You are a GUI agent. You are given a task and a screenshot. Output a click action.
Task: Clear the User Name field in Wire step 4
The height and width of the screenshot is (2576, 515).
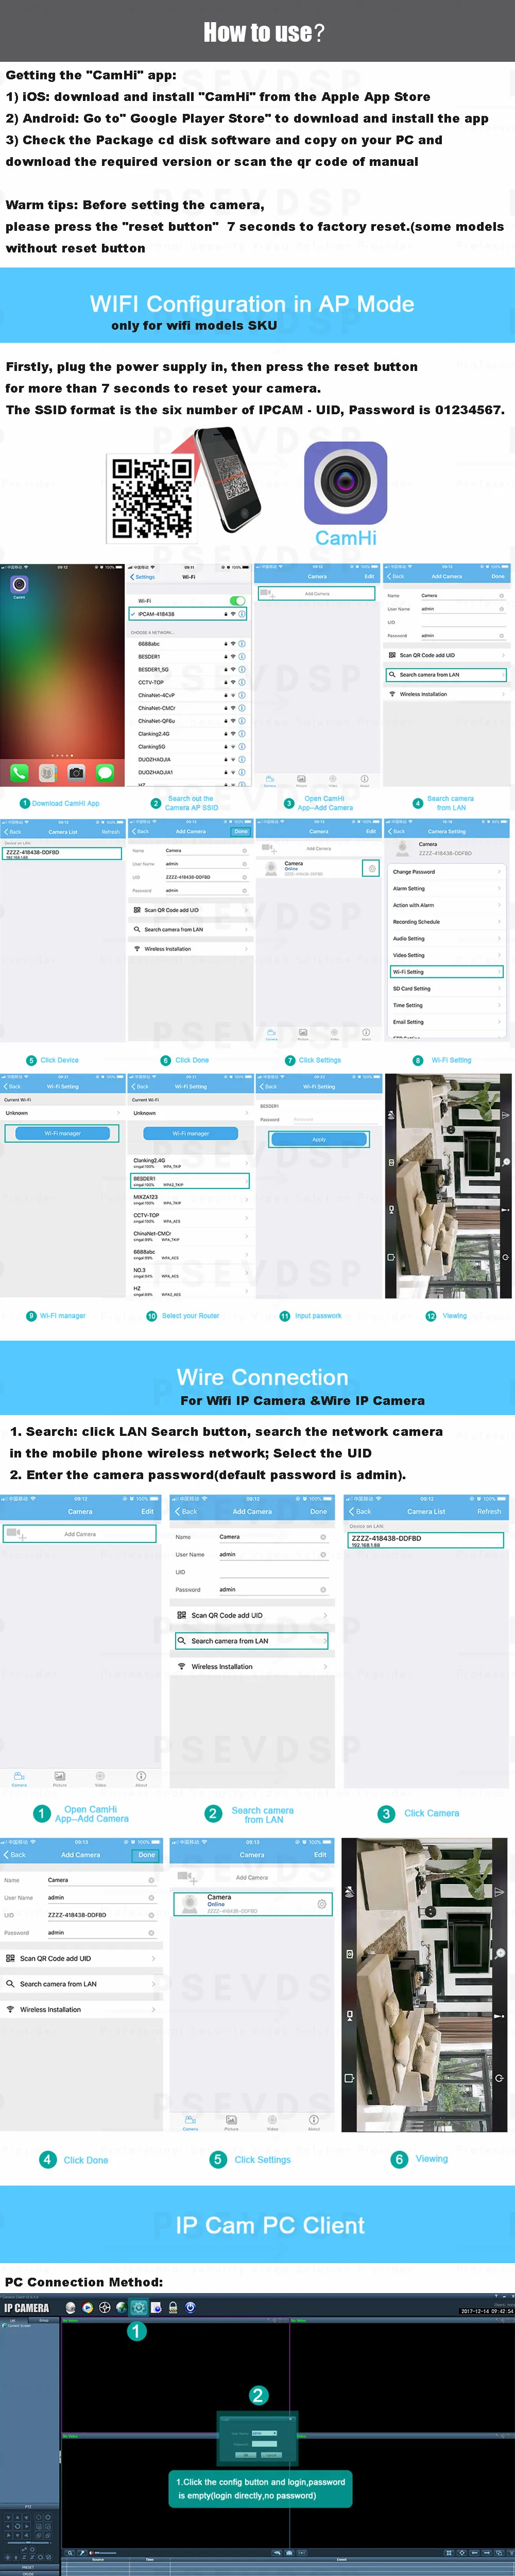[151, 1897]
